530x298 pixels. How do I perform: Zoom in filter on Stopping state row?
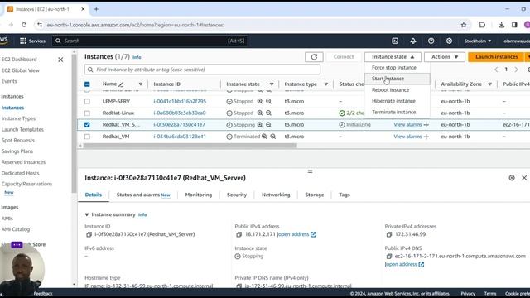click(259, 125)
